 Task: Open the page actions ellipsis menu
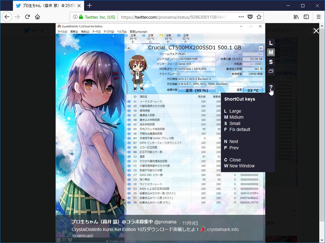click(x=241, y=17)
